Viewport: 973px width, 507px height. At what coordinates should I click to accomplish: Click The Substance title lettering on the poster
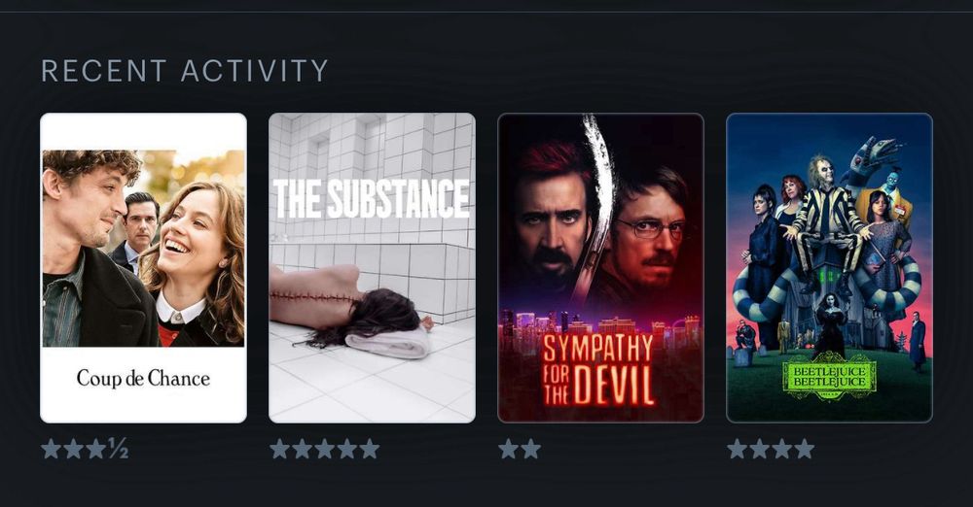(372, 198)
